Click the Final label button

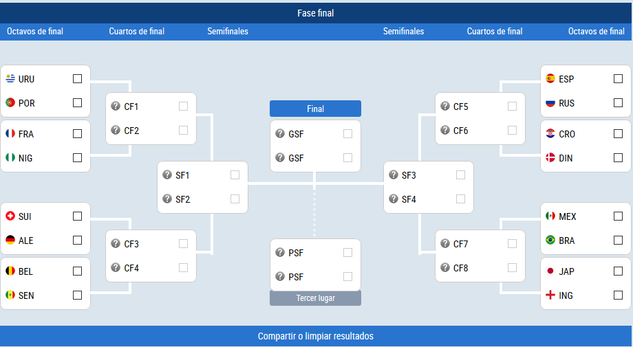pyautogui.click(x=315, y=109)
